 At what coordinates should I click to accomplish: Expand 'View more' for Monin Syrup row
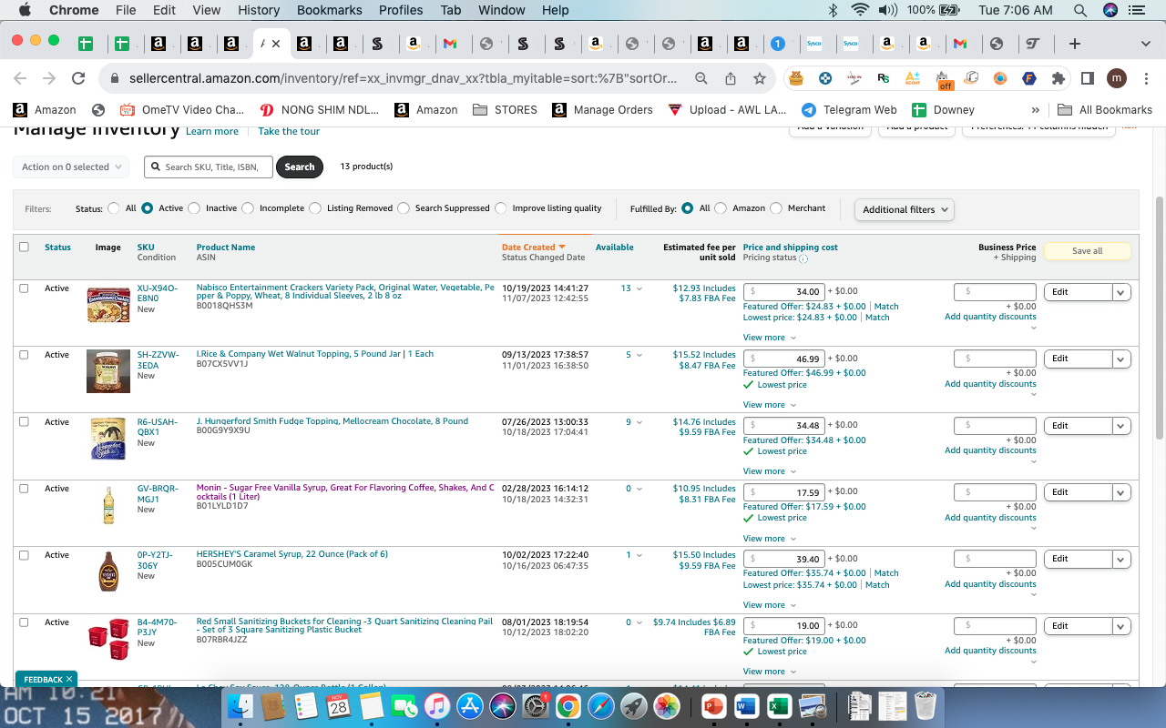pyautogui.click(x=770, y=539)
